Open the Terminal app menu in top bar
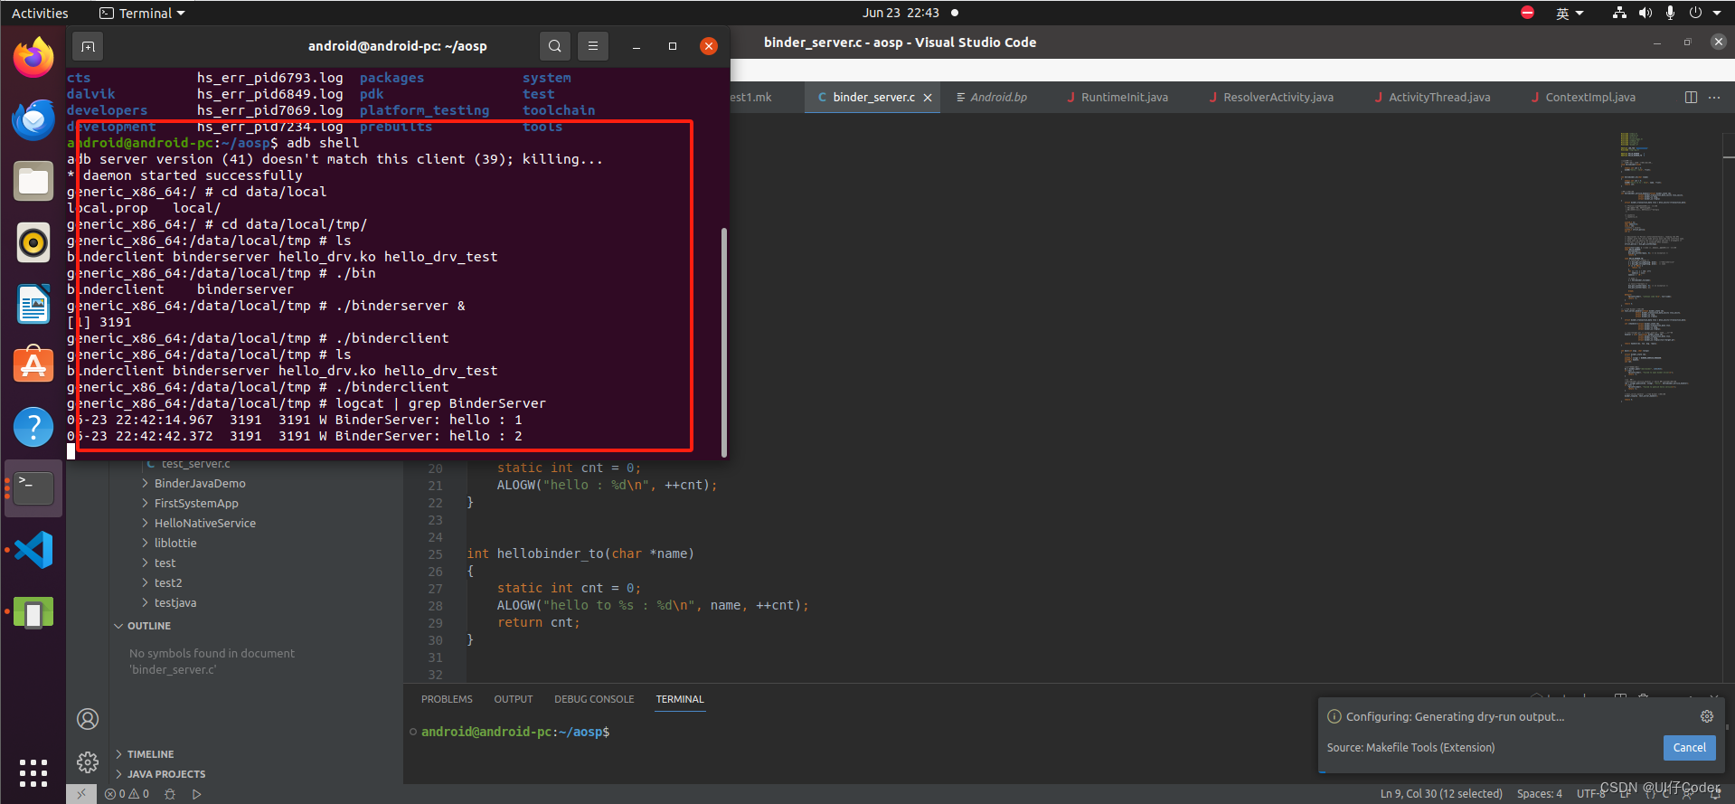 (x=142, y=13)
